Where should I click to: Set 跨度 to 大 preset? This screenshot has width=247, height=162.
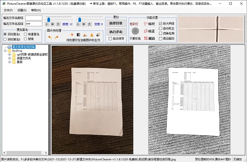(x=58, y=24)
